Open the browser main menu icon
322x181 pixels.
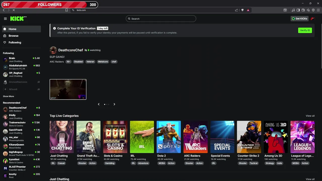click(x=318, y=10)
